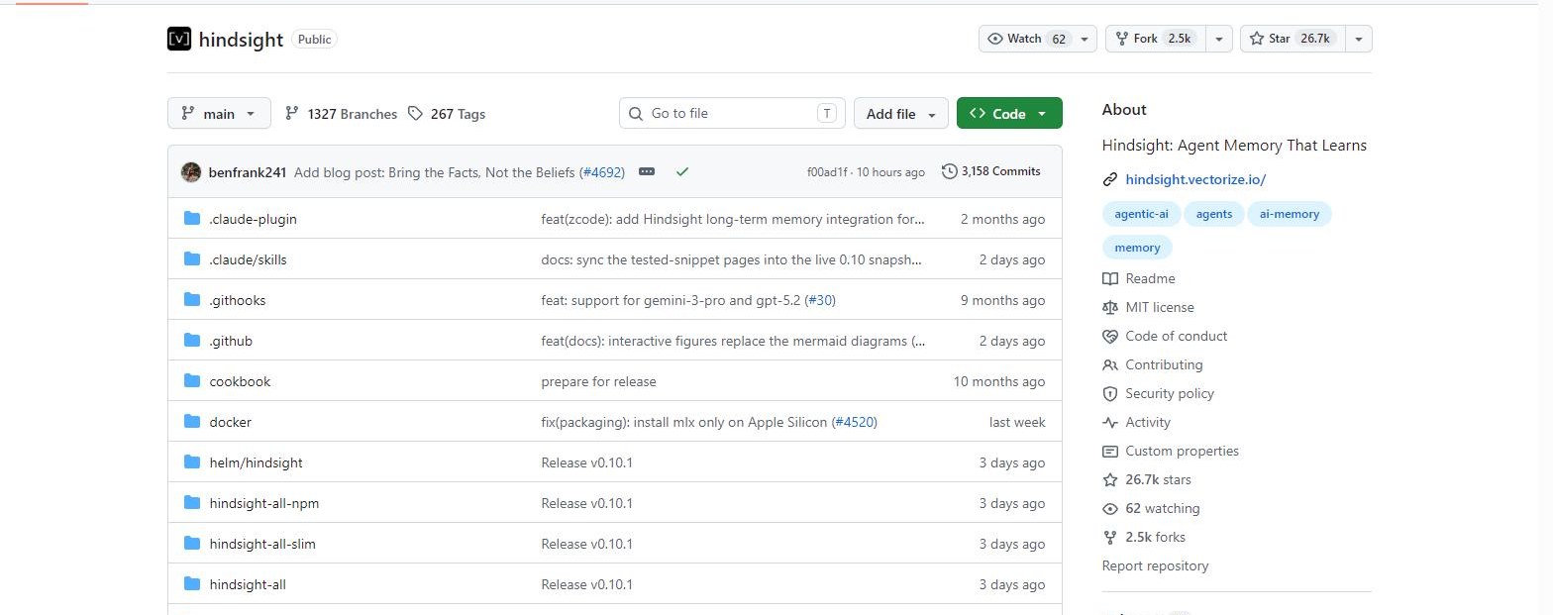Viewport: 1553px width, 615px height.
Task: View the green check status icon
Action: [x=682, y=172]
